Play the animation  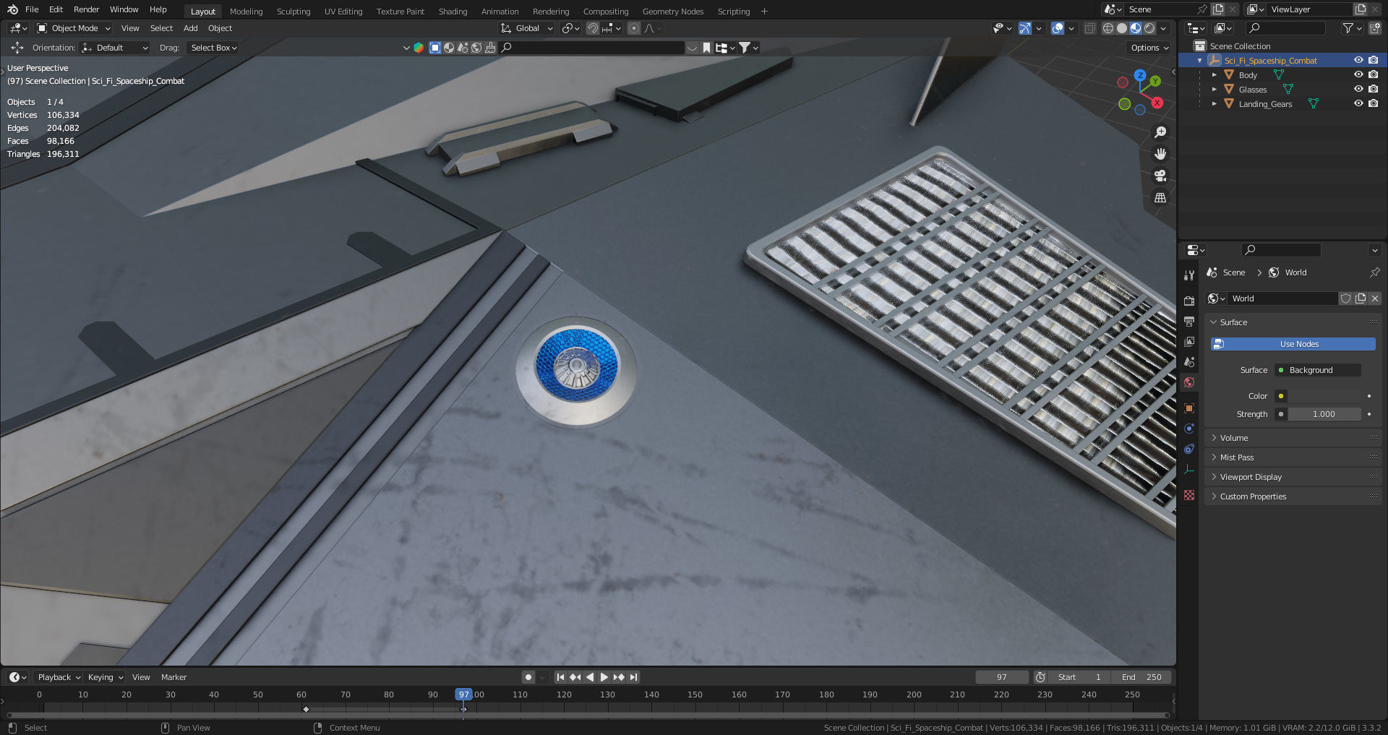click(x=604, y=677)
